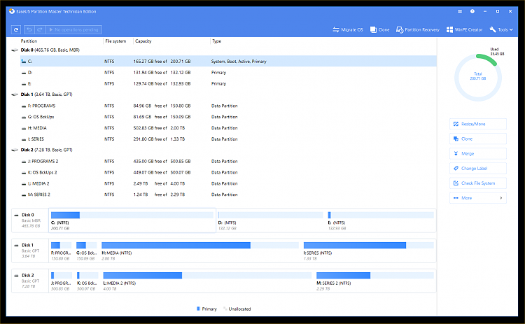The image size is (525, 324).
Task: Select the Disk 1 header row in the list
Action: click(224, 94)
